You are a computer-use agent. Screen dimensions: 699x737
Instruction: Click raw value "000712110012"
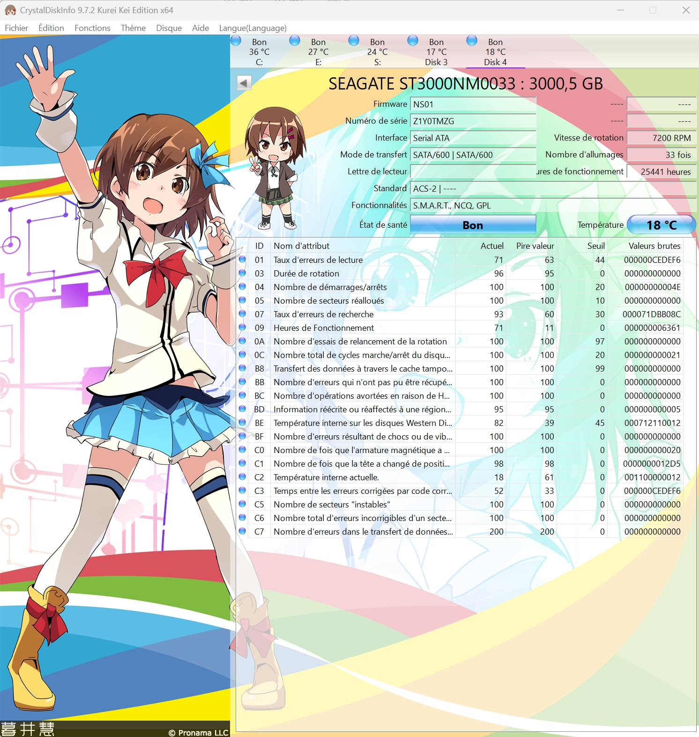click(x=652, y=423)
